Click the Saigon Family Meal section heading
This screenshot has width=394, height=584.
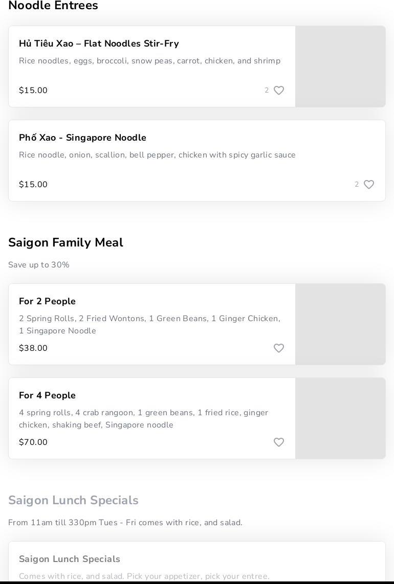[65, 243]
